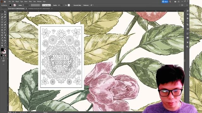The image size is (202, 113).
Task: Select the Shape Builder tool
Action: coord(2,33)
